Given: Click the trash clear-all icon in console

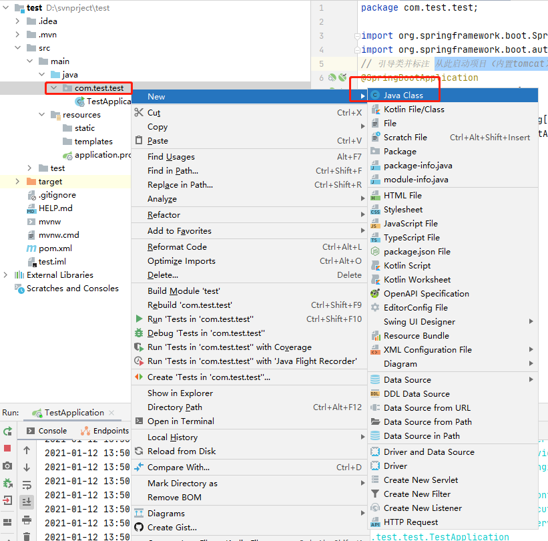Looking at the screenshot, I should 27,536.
